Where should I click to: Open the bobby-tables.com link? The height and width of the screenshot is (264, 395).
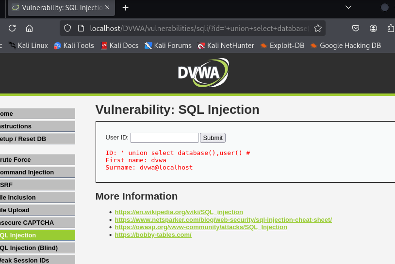pyautogui.click(x=153, y=234)
